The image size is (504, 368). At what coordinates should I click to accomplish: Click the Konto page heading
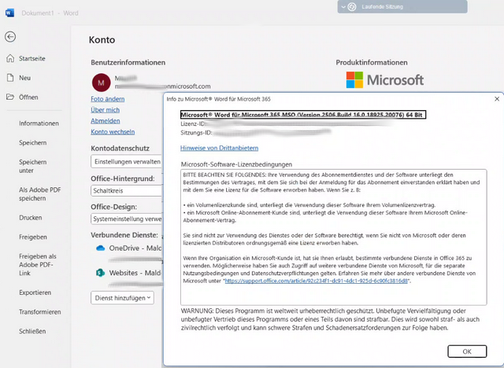point(102,40)
